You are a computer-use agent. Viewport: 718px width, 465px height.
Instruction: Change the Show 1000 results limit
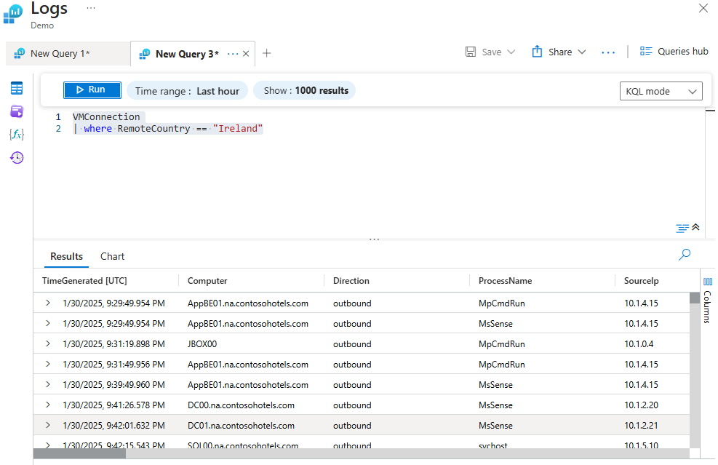click(305, 90)
